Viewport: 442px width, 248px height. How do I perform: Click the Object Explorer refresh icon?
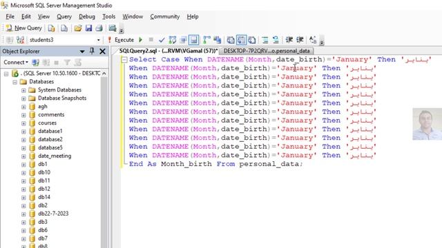78,63
